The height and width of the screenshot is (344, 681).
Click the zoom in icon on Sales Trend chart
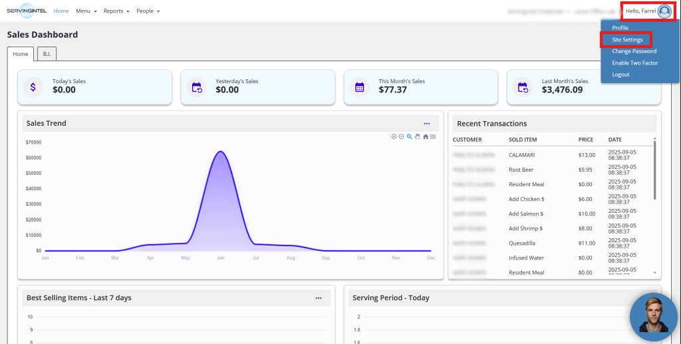394,136
